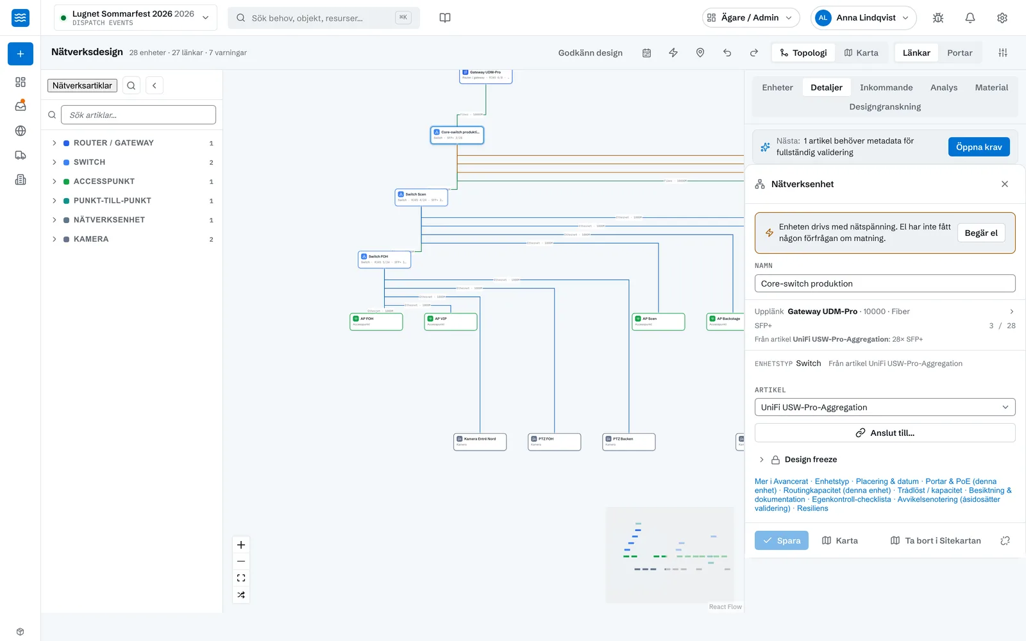Viewport: 1026px width, 641px height.
Task: Click the Anslut till... button
Action: coord(885,433)
